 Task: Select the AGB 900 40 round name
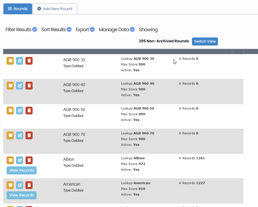click(x=74, y=85)
